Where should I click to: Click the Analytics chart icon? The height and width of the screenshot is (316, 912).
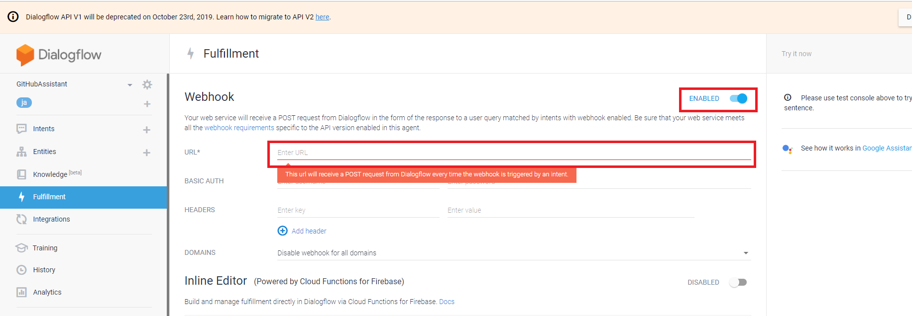click(21, 292)
